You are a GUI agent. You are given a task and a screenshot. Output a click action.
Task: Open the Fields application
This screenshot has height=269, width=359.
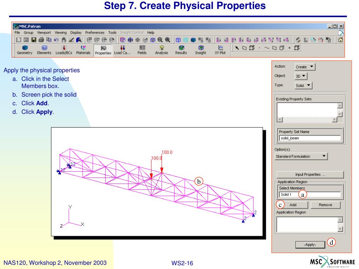[142, 50]
